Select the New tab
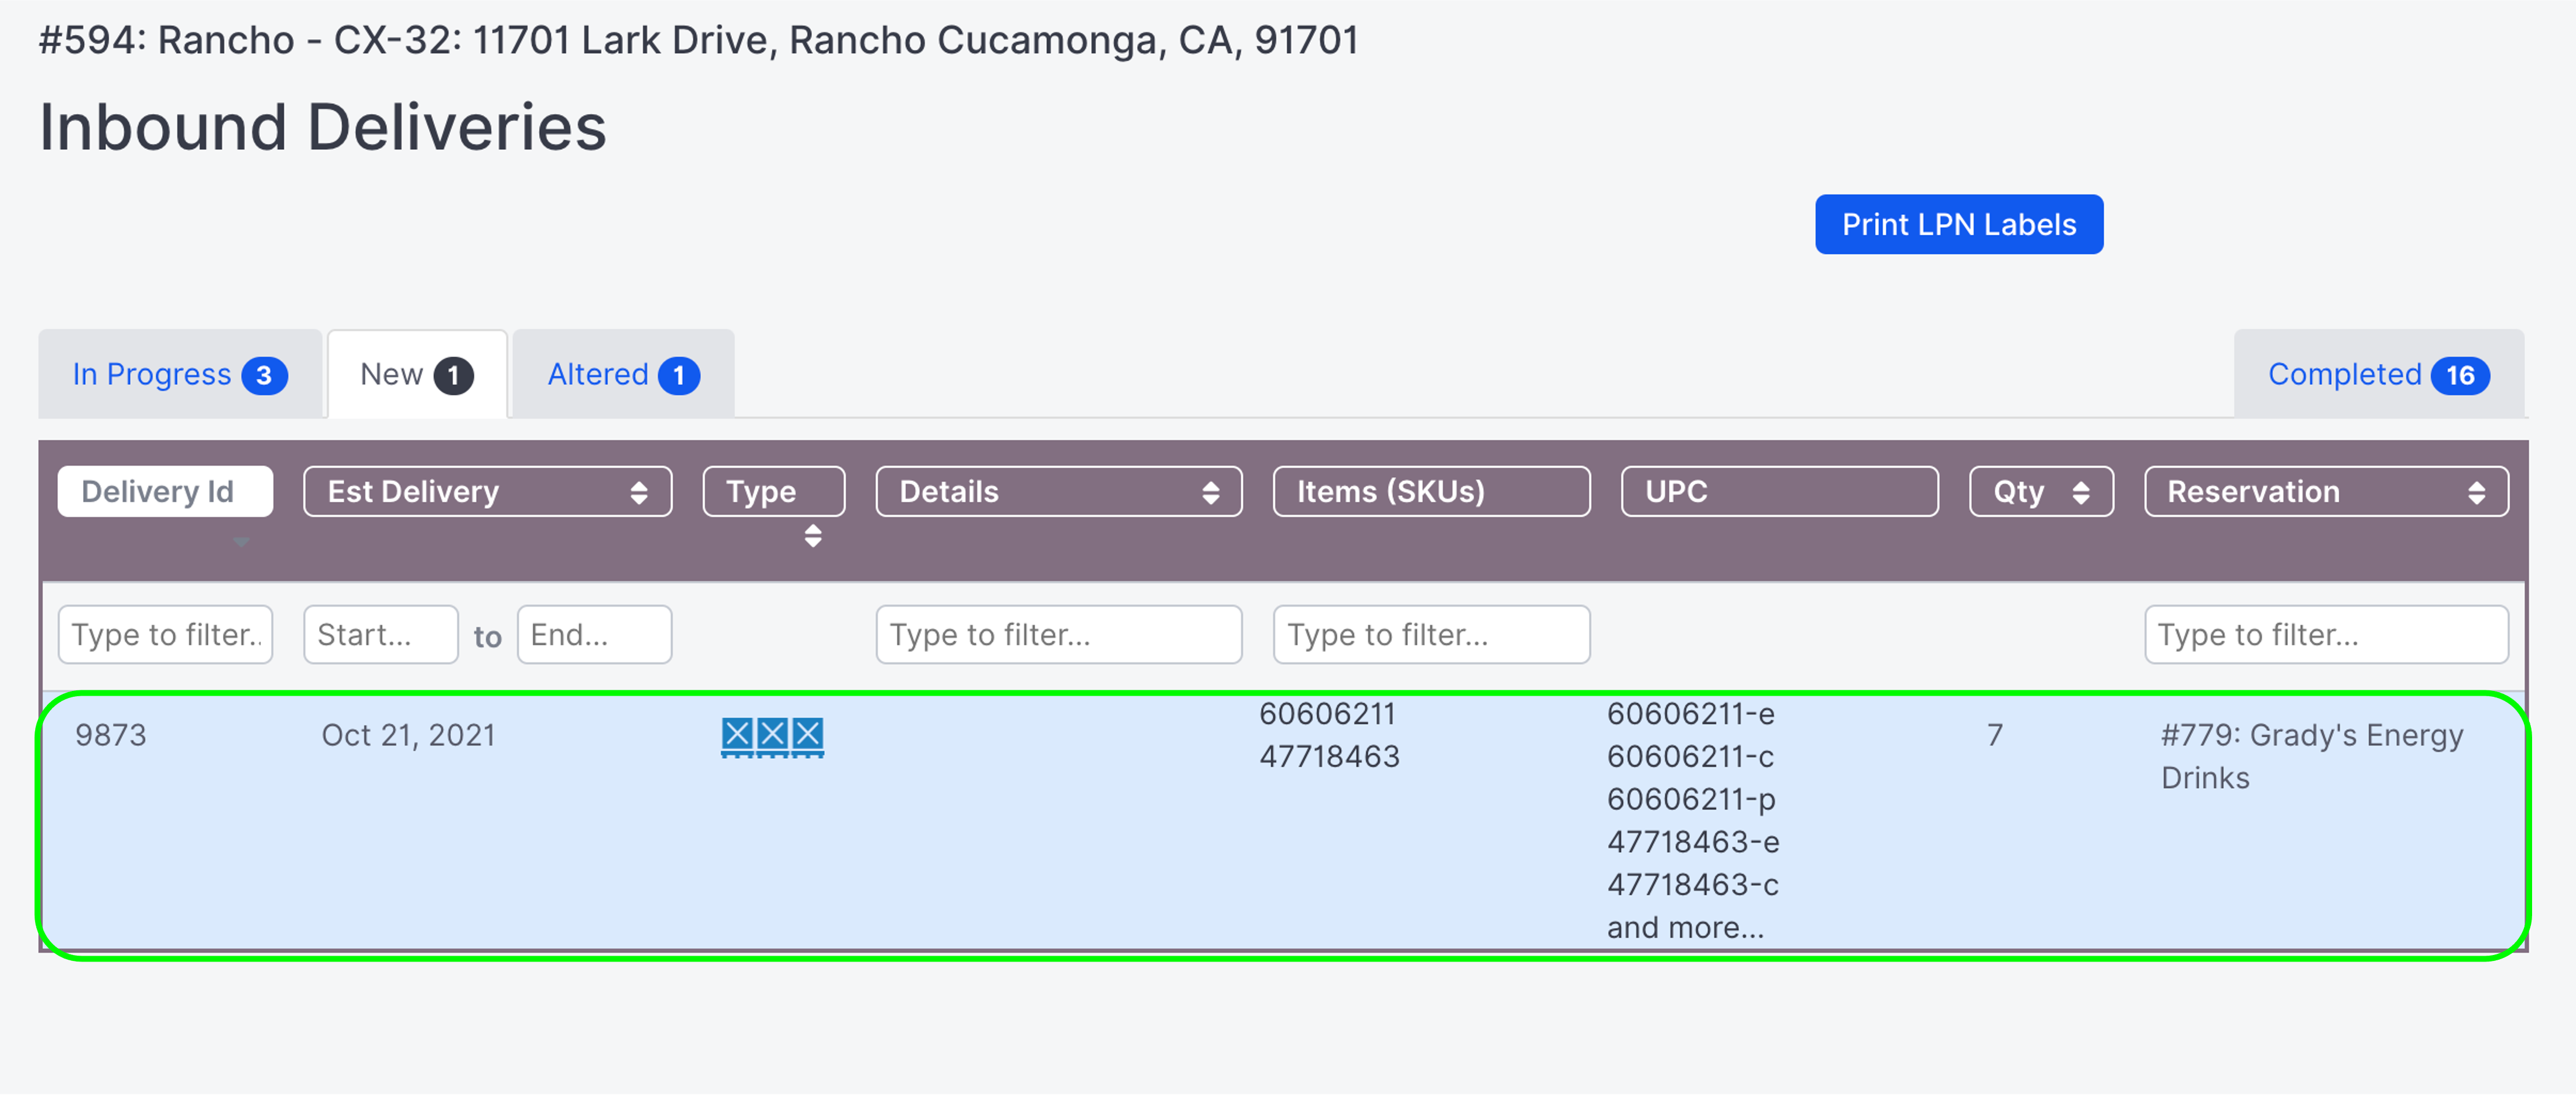Screen dimensions: 2576x1095 pos(416,374)
